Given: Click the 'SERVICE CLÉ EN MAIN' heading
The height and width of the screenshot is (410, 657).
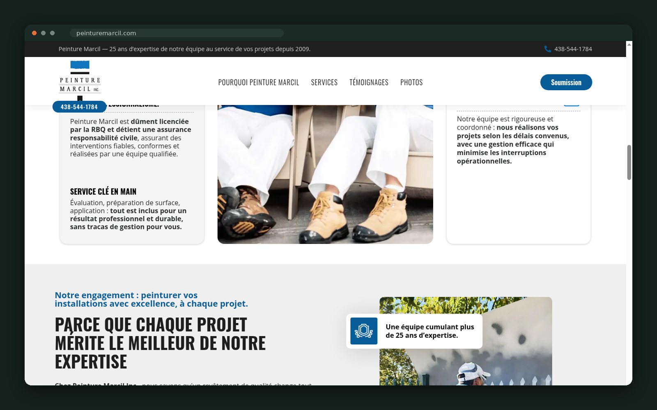Looking at the screenshot, I should (103, 191).
